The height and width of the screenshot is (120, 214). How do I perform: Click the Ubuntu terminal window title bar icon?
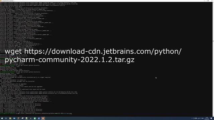pos(1,1)
